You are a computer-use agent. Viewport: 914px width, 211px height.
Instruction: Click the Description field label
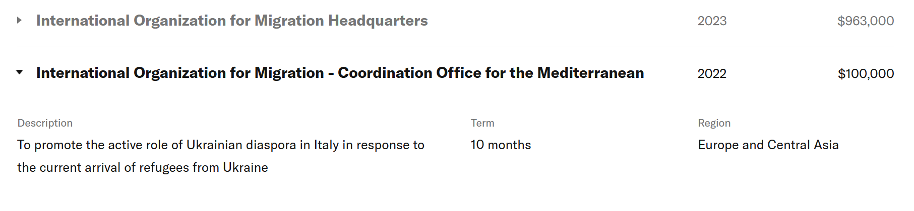[45, 123]
